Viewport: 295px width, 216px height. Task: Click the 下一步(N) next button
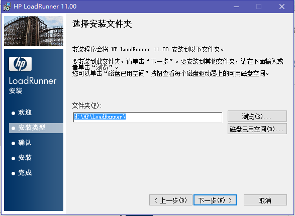(215, 200)
